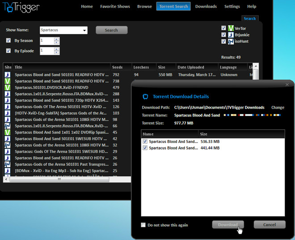Click the season number input field

[47, 41]
